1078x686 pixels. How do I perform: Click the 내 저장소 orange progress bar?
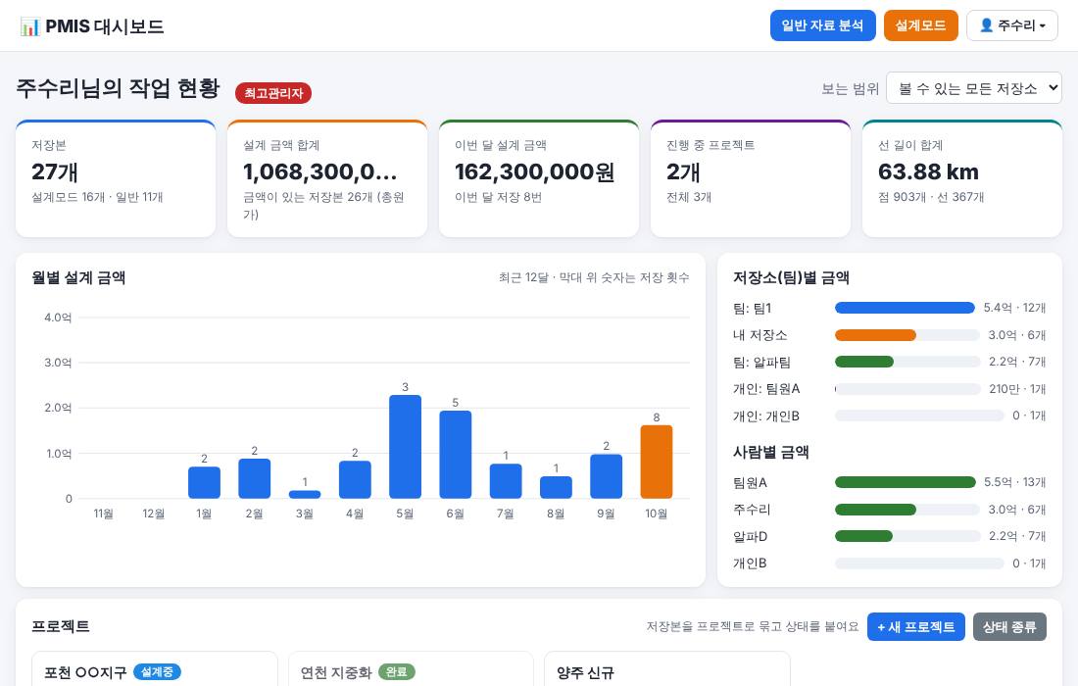click(x=875, y=335)
